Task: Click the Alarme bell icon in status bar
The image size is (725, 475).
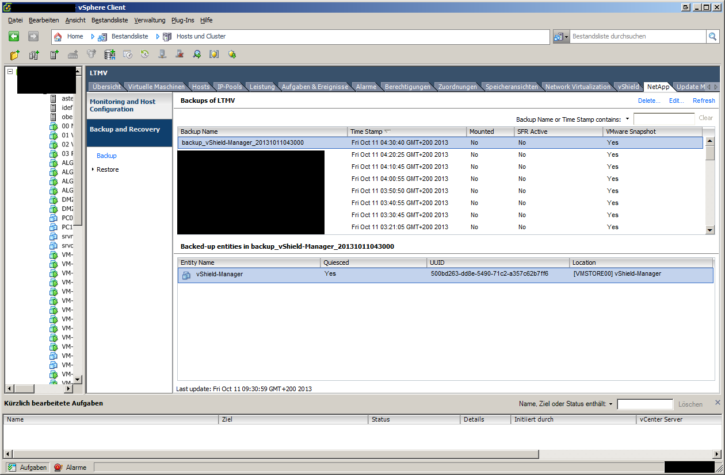Action: (58, 468)
